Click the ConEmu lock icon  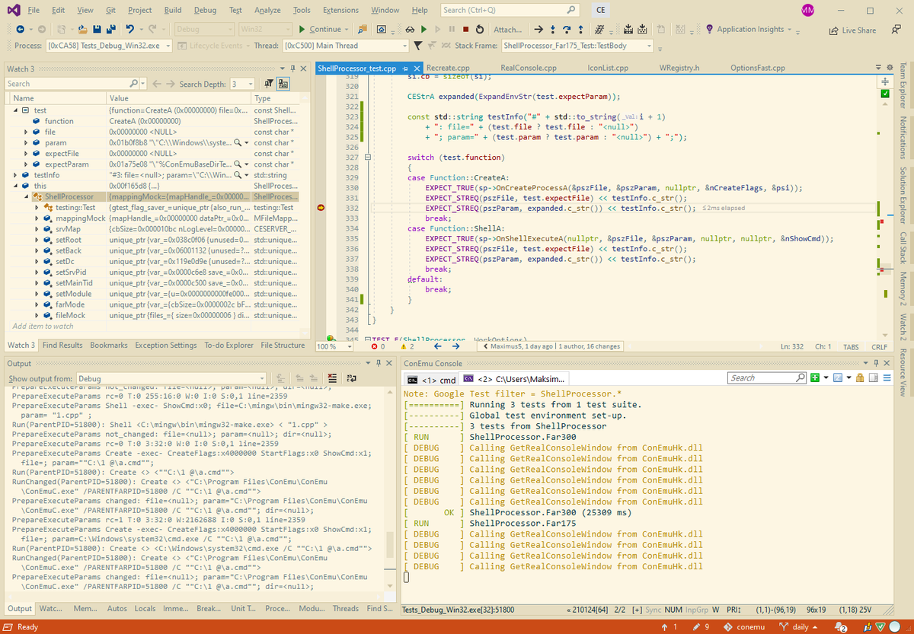coord(860,378)
